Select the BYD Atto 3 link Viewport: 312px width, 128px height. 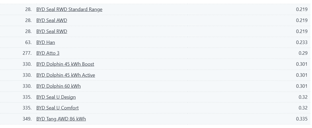pos(48,53)
